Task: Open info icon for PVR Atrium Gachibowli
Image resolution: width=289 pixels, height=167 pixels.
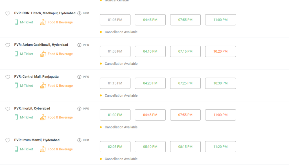Action: (79, 45)
